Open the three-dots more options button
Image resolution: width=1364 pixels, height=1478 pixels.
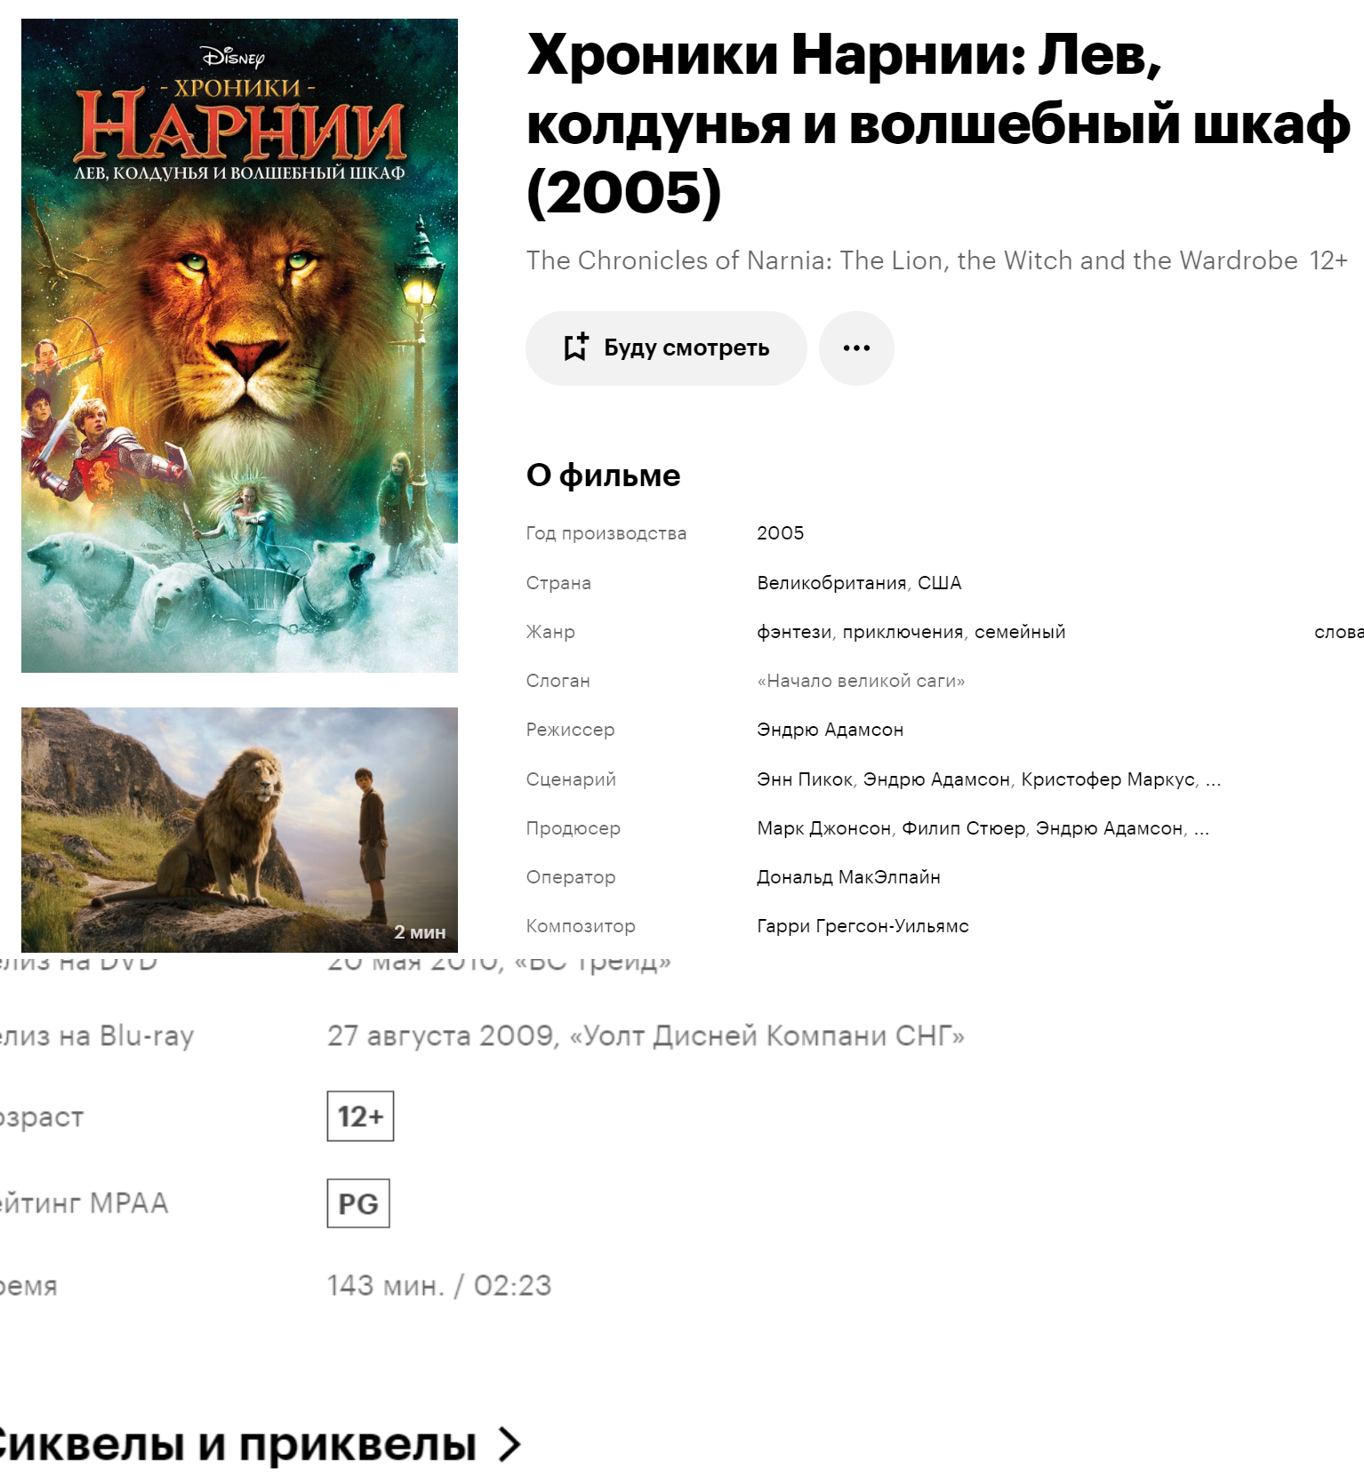coord(856,348)
